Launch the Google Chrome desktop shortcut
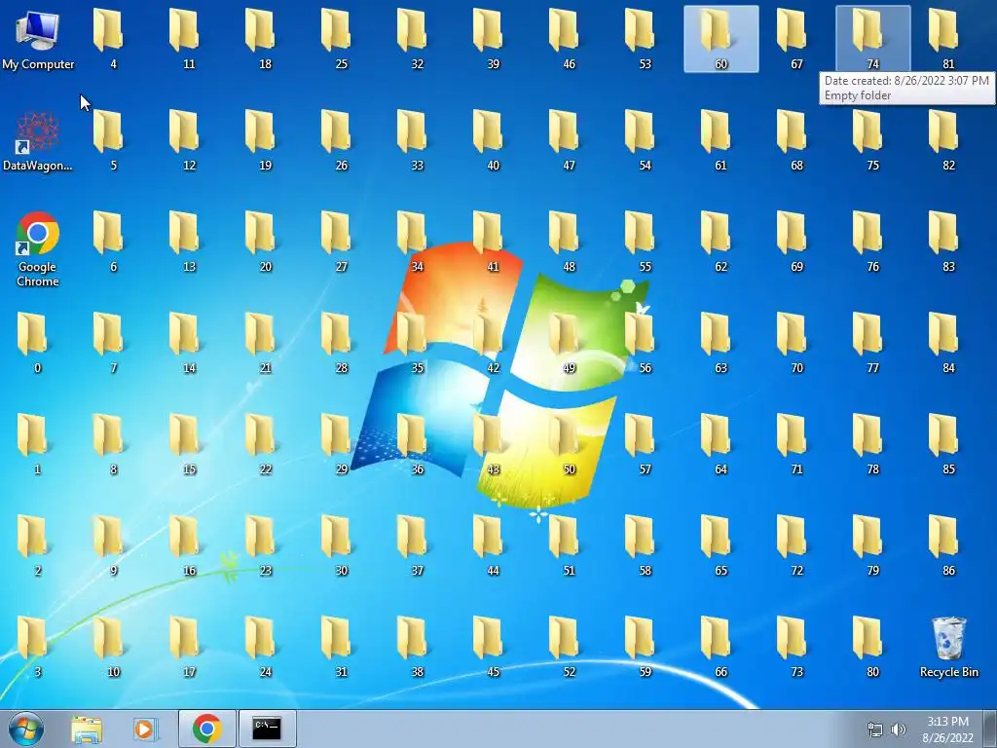The image size is (997, 748). [38, 249]
